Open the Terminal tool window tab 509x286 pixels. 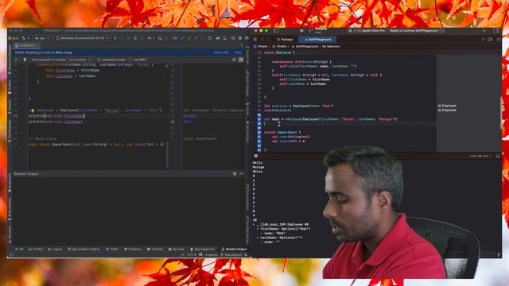(x=155, y=249)
